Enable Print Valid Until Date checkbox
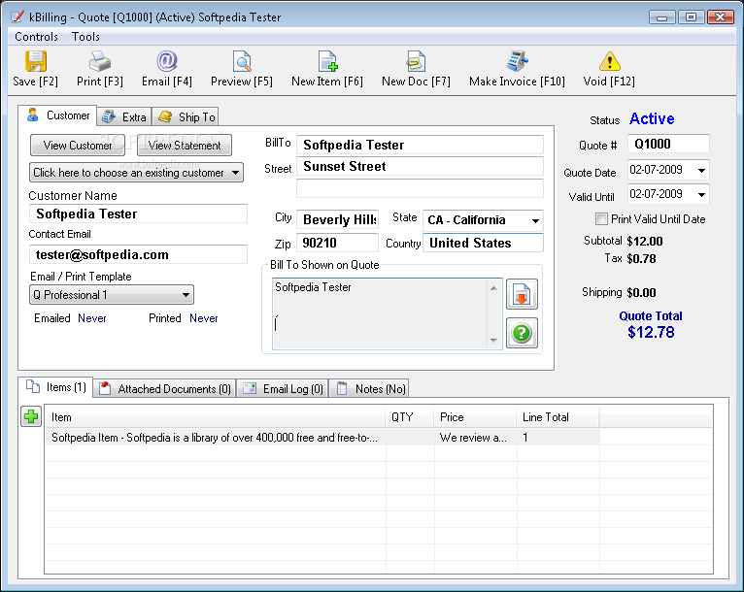The width and height of the screenshot is (744, 592). click(601, 219)
